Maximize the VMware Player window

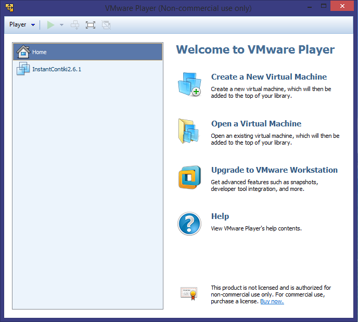[324, 6]
